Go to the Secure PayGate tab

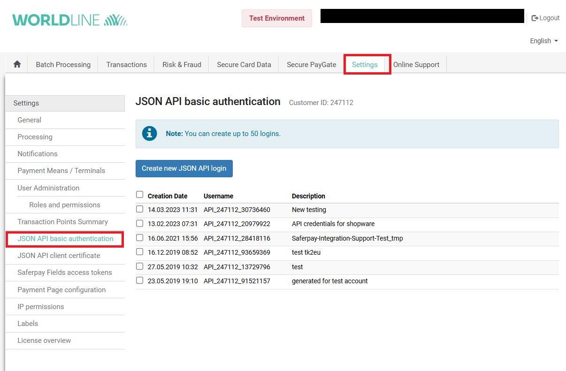click(311, 65)
